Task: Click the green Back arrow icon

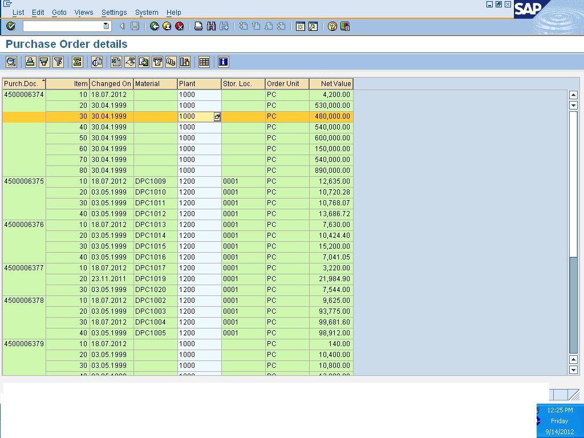Action: pyautogui.click(x=154, y=26)
